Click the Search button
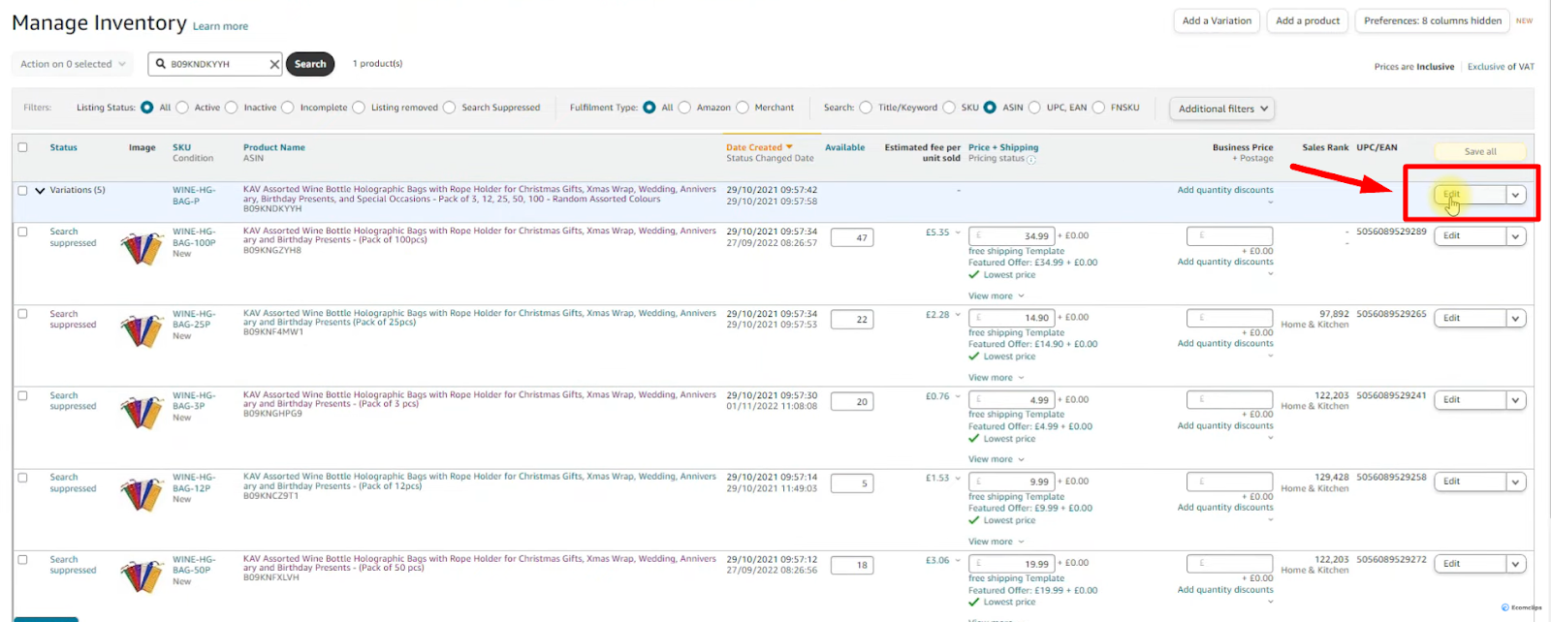Image resolution: width=1551 pixels, height=622 pixels. click(x=310, y=64)
